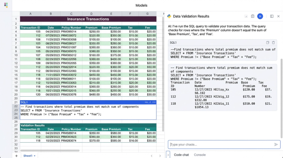Viewport: 283px width, 158px height.
Task: Click the SQL1 cell header controls
Action: [150, 102]
